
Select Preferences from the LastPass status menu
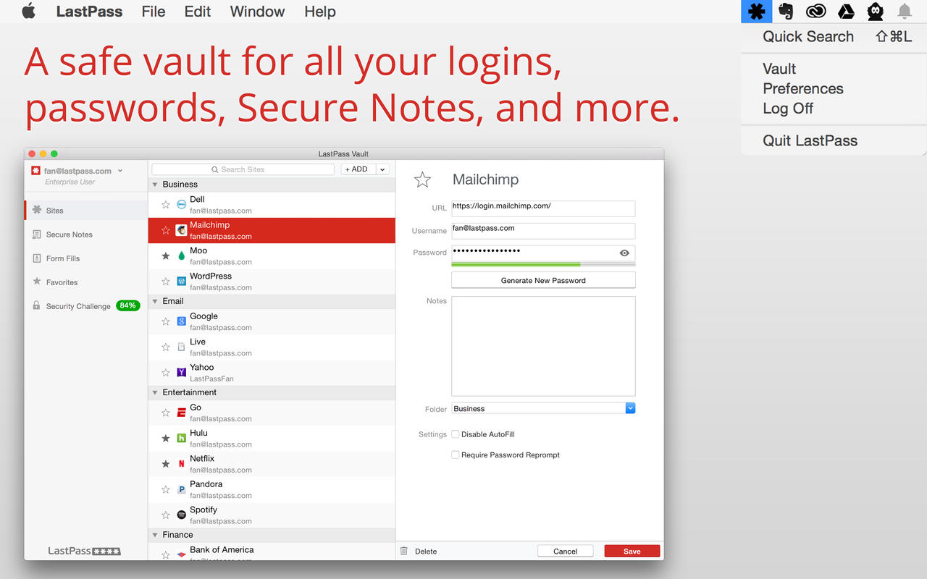point(802,88)
